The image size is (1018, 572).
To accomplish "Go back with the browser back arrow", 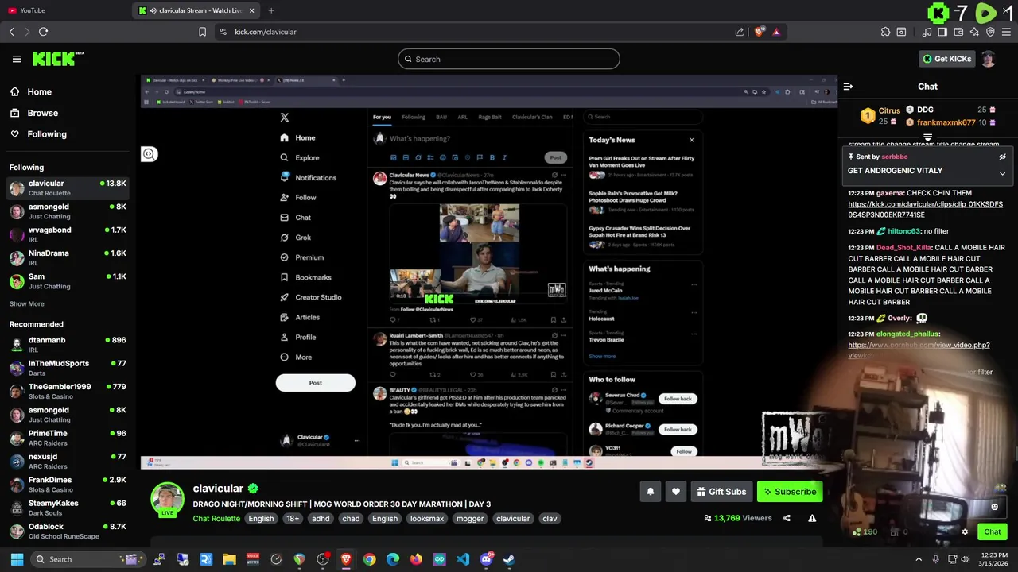I will [x=11, y=32].
